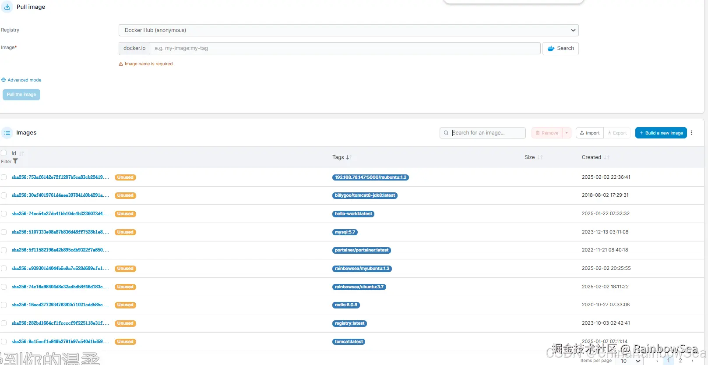This screenshot has height=365, width=708.
Task: Open image sha256:5107333e08a8 link
Action: coord(60,232)
